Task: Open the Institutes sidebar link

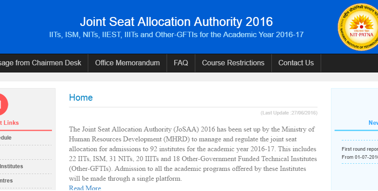Action: tap(12, 166)
